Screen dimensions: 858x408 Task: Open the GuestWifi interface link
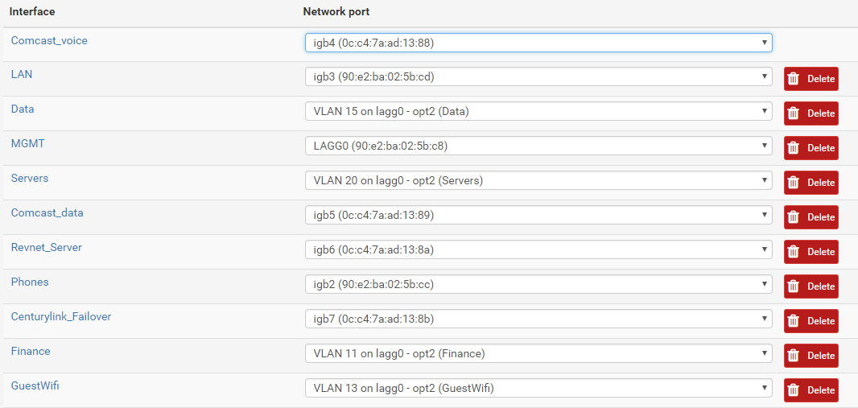click(x=35, y=385)
